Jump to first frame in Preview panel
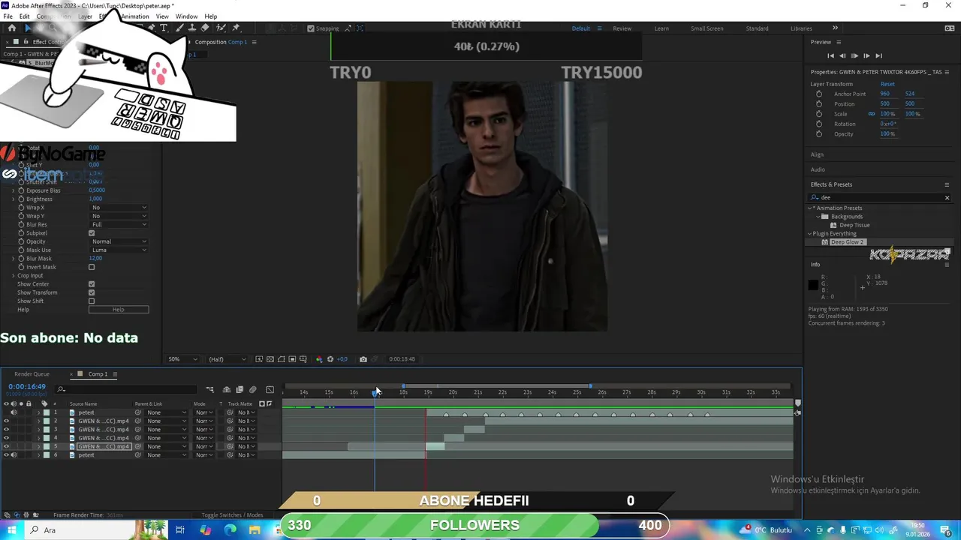This screenshot has width=961, height=540. (830, 55)
